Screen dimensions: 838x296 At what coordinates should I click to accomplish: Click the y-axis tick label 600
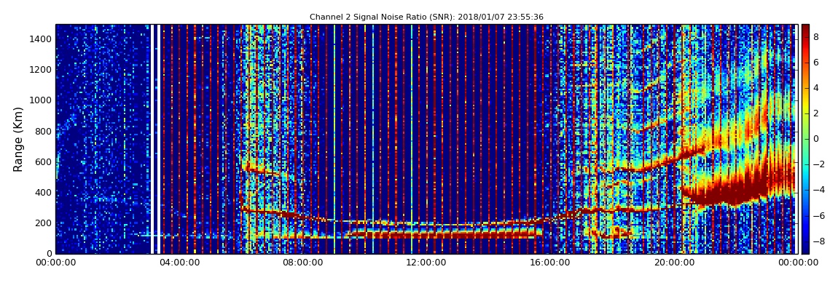pyautogui.click(x=44, y=162)
